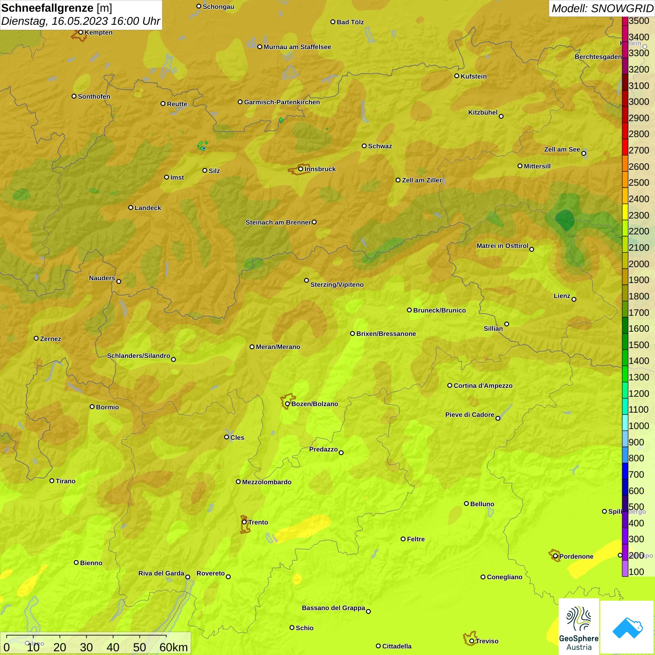Click the Rovereto label
The image size is (655, 655).
211,573
